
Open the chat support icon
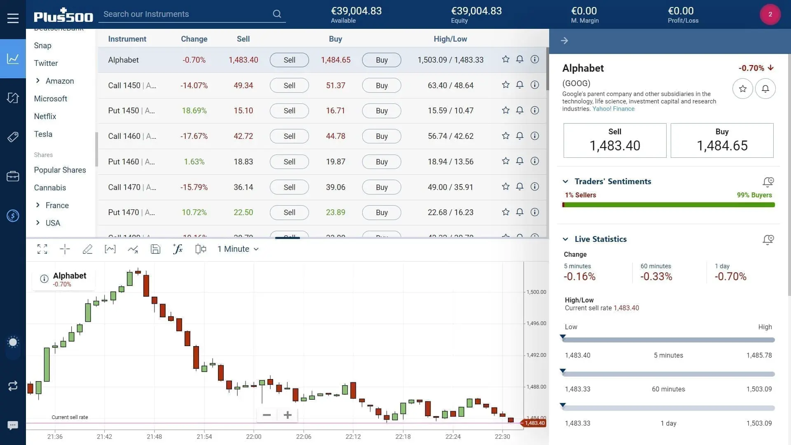(x=13, y=425)
